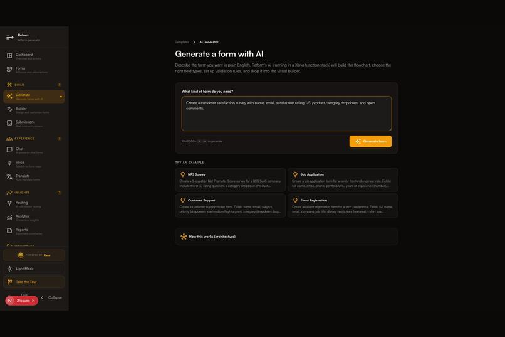Click the Reports document icon
The image size is (505, 337).
[x=9, y=231]
